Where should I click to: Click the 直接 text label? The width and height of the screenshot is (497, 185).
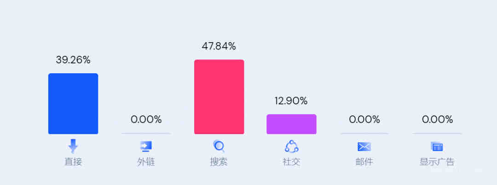tap(73, 162)
